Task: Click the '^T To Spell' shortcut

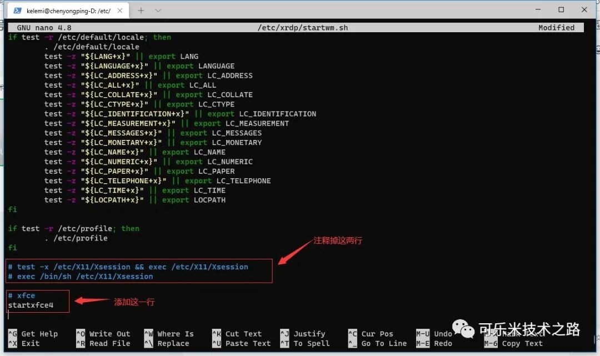Action: pos(305,343)
